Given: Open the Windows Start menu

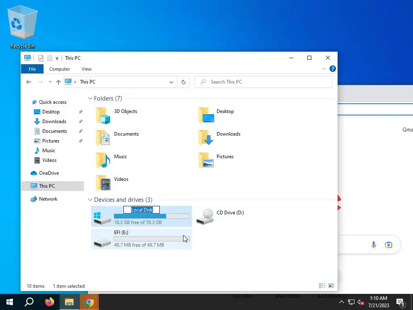Looking at the screenshot, I should tap(10, 302).
